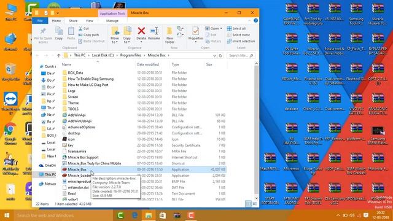Show hidden system tray icons
Viewport: 393px width, 221px height.
click(x=338, y=215)
